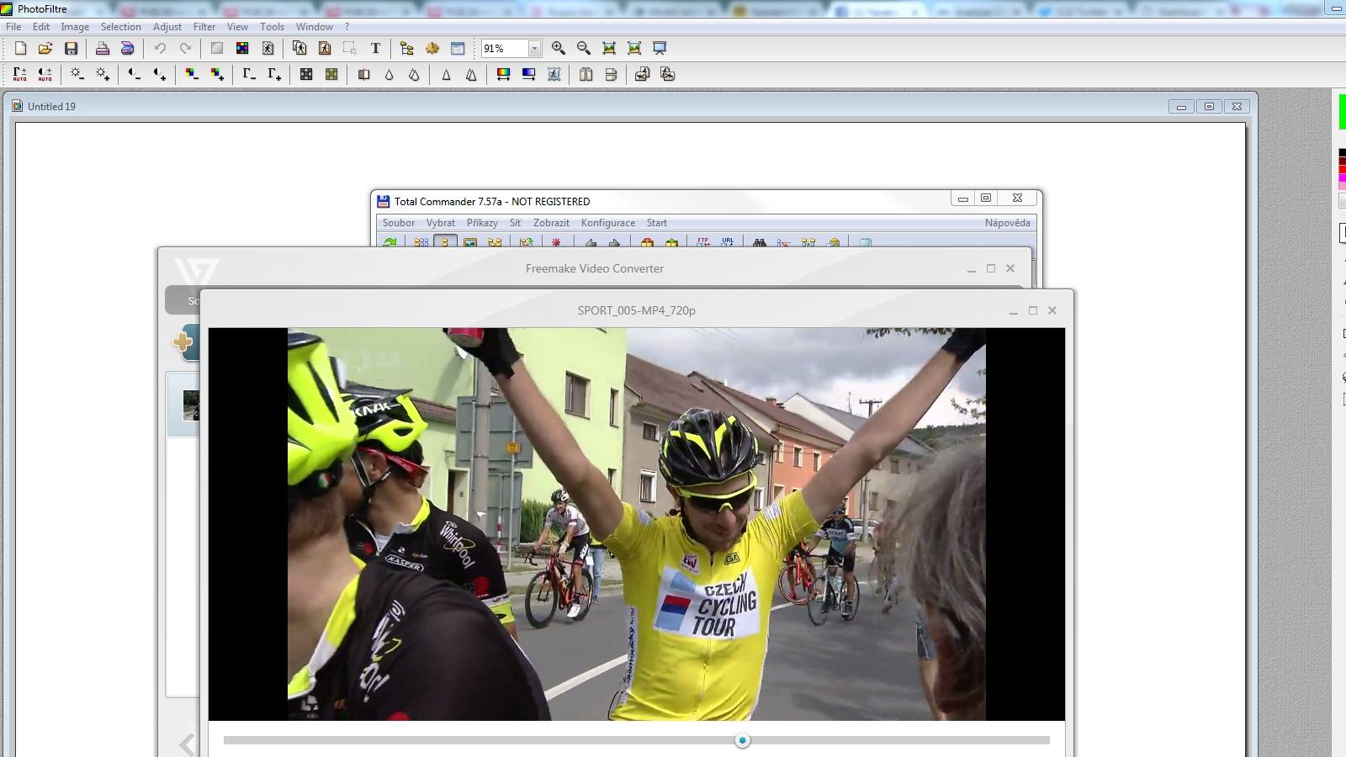Apply Auto contrast

[x=45, y=75]
